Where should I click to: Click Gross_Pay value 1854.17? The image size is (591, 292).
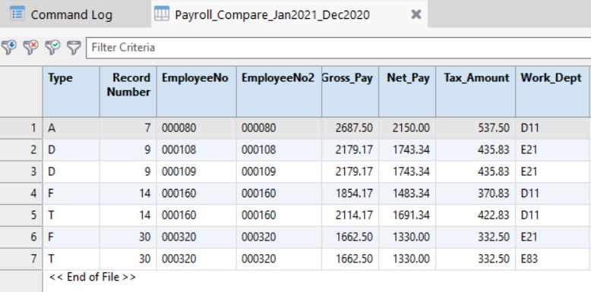click(x=350, y=193)
